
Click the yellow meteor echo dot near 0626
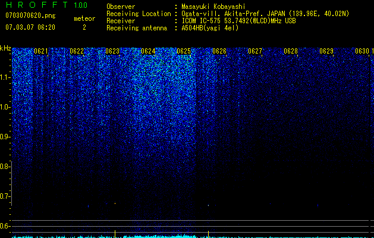tap(208, 205)
